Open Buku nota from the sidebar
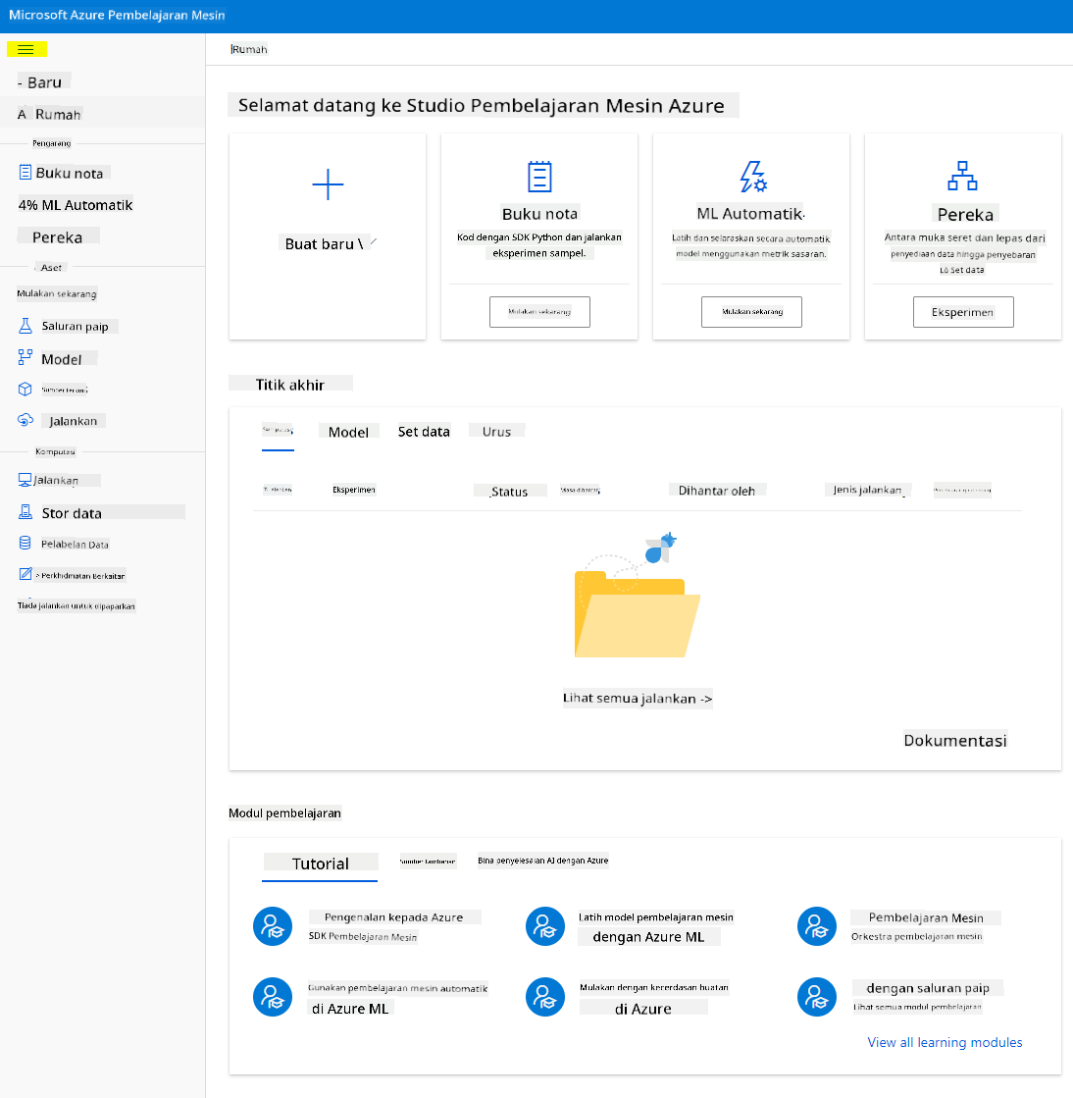Image resolution: width=1073 pixels, height=1098 pixels. (70, 173)
